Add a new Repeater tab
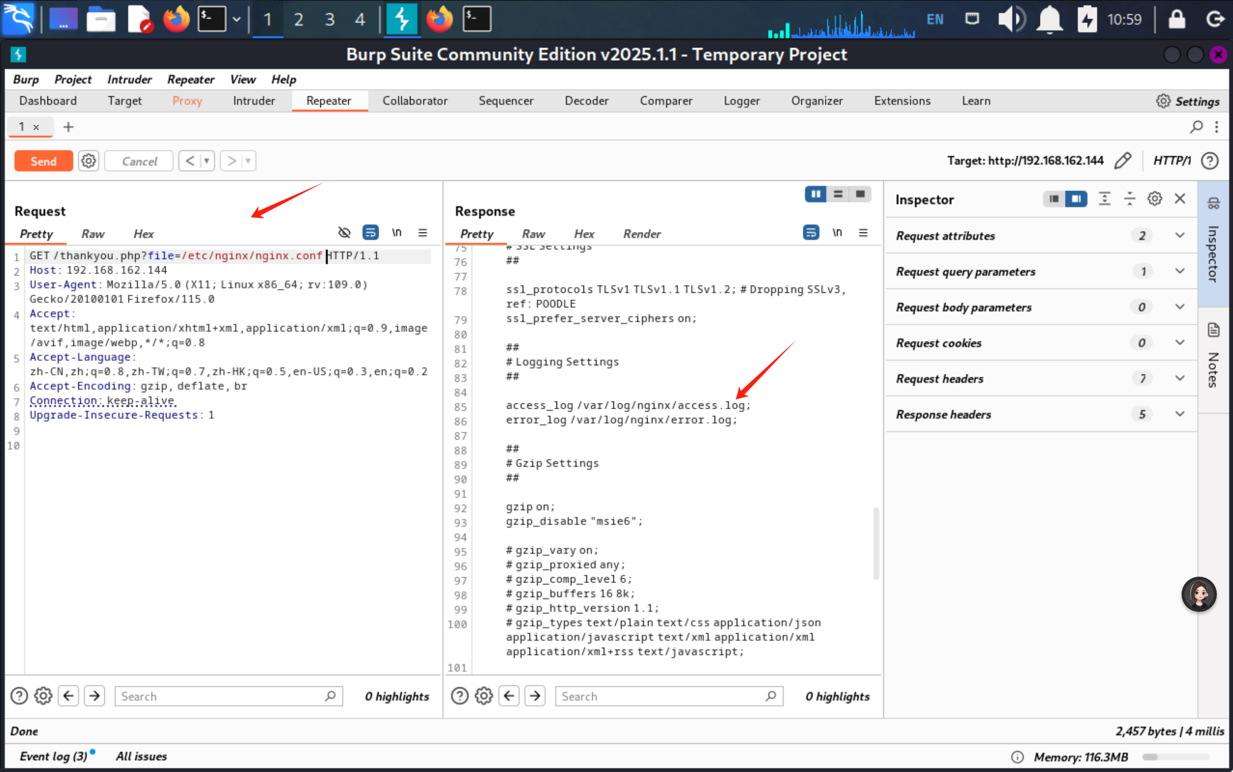 (69, 127)
